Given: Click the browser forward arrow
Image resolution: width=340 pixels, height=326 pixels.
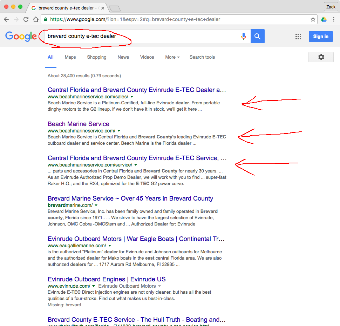Looking at the screenshot, I should (x=16, y=19).
